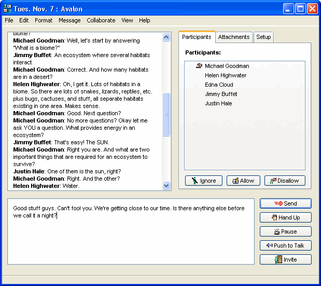Image resolution: width=321 pixels, height=286 pixels.
Task: Activate Push to Talk speaker button
Action: click(285, 246)
